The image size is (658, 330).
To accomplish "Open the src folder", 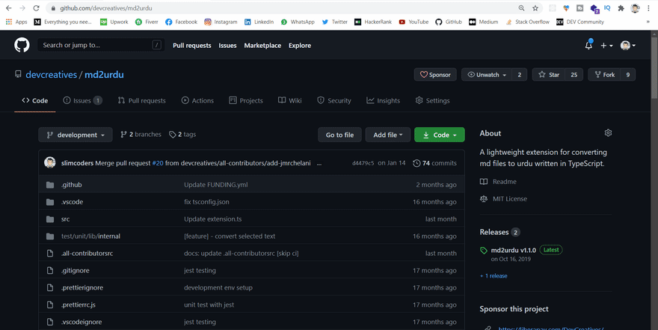I will click(66, 219).
